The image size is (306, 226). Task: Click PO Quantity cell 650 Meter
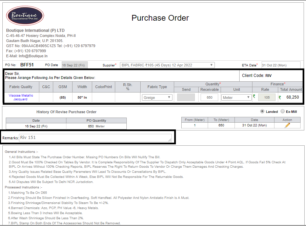coord(96,126)
